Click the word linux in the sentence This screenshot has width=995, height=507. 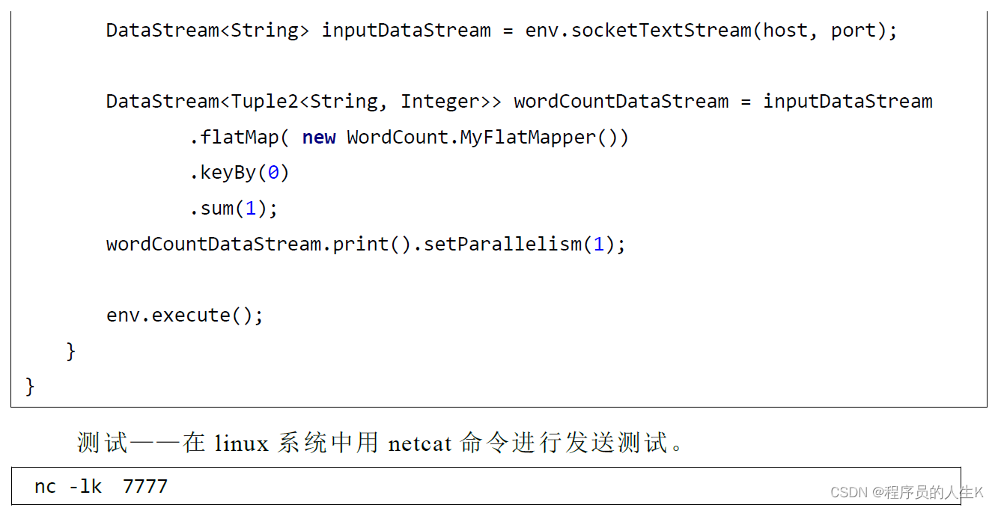click(241, 443)
